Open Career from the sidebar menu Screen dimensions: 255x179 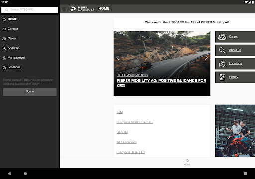click(12, 38)
